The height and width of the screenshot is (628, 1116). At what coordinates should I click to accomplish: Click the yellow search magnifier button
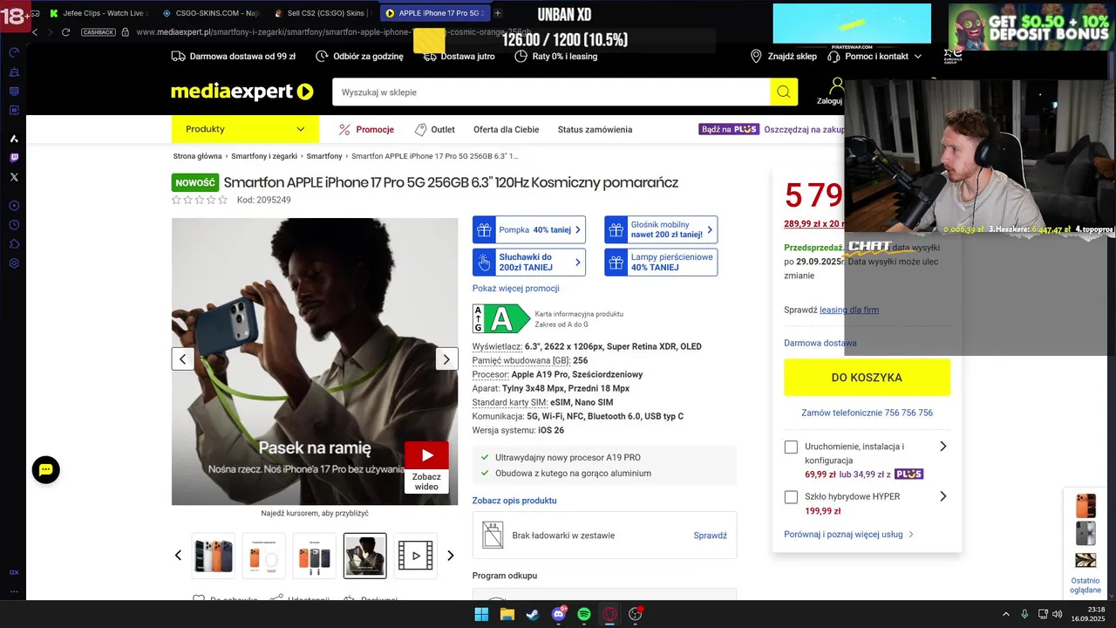coord(784,92)
